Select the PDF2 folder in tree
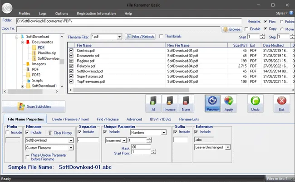The image size is (295, 182). click(36, 75)
